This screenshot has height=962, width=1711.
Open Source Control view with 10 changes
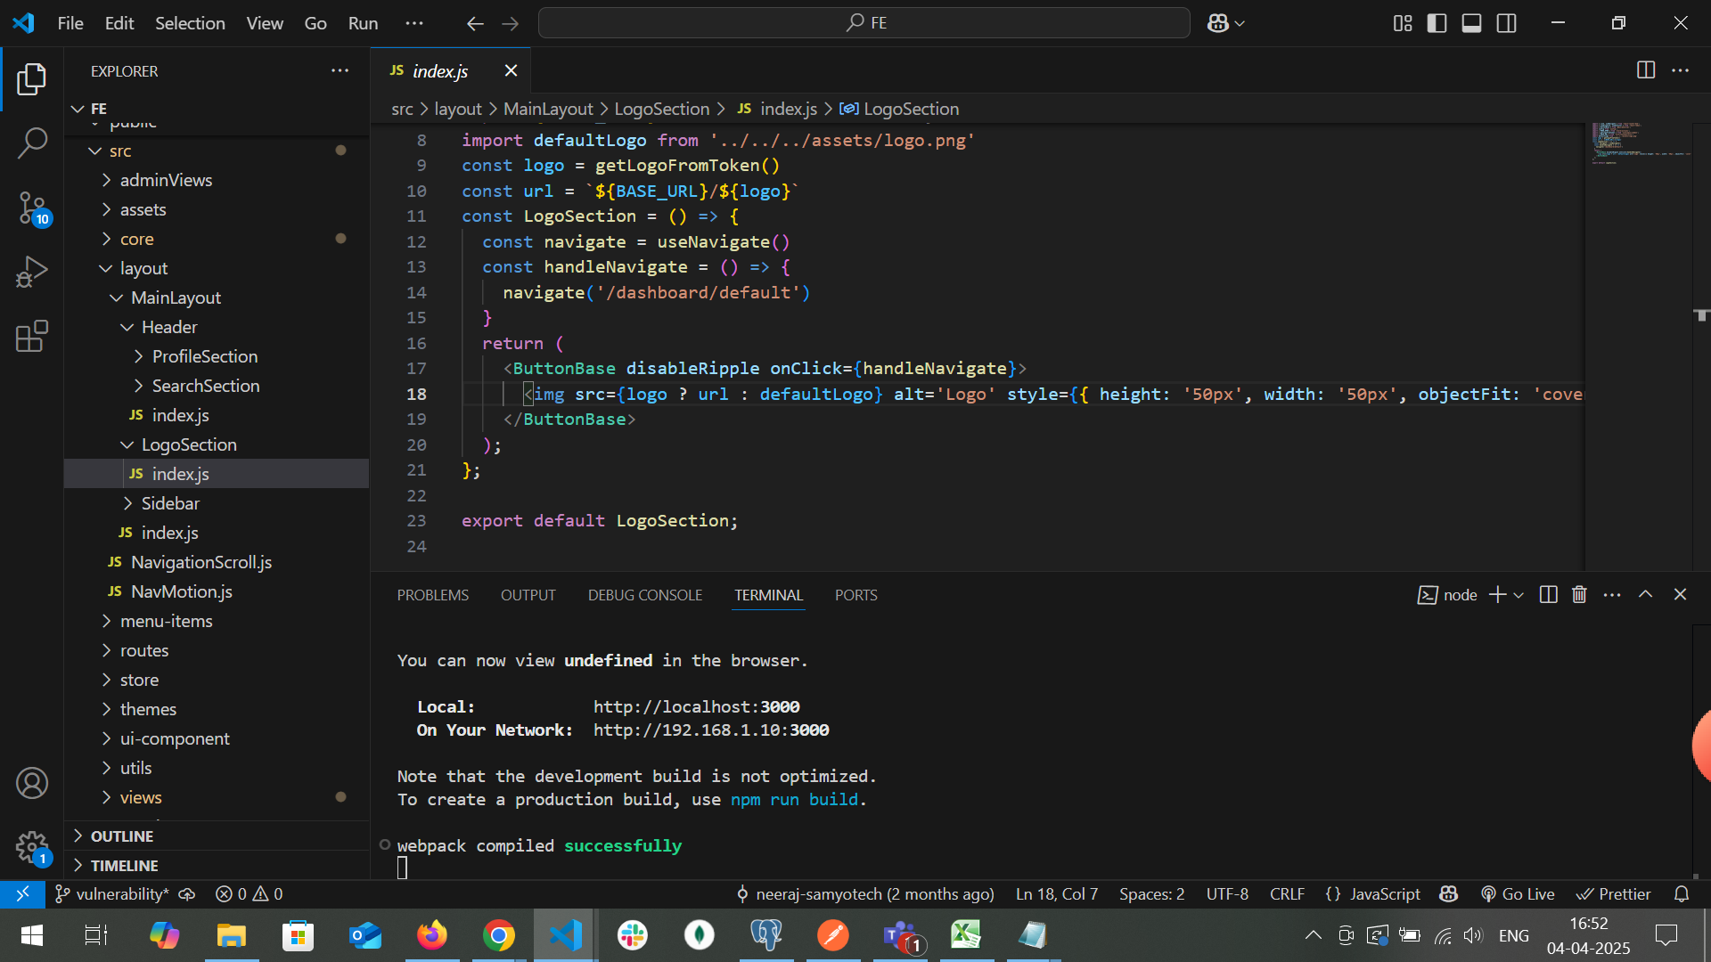pyautogui.click(x=32, y=208)
